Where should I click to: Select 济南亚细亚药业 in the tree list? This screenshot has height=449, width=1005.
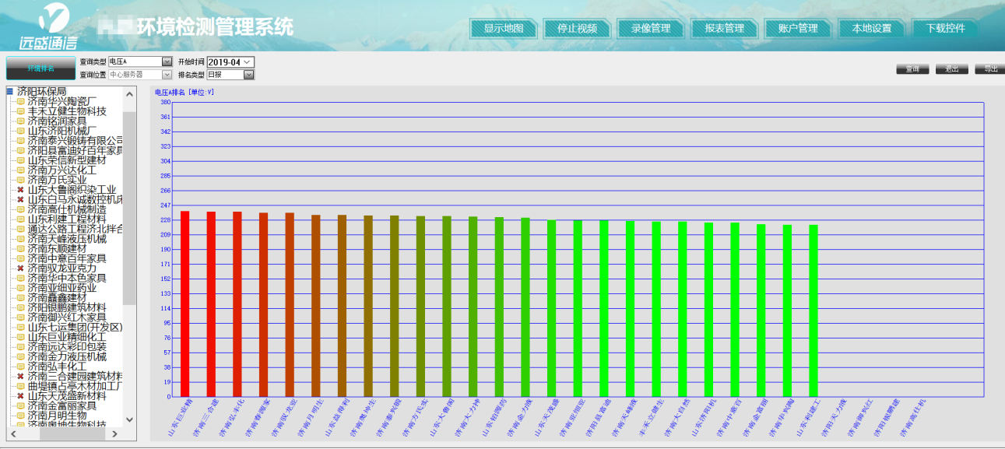(x=61, y=288)
